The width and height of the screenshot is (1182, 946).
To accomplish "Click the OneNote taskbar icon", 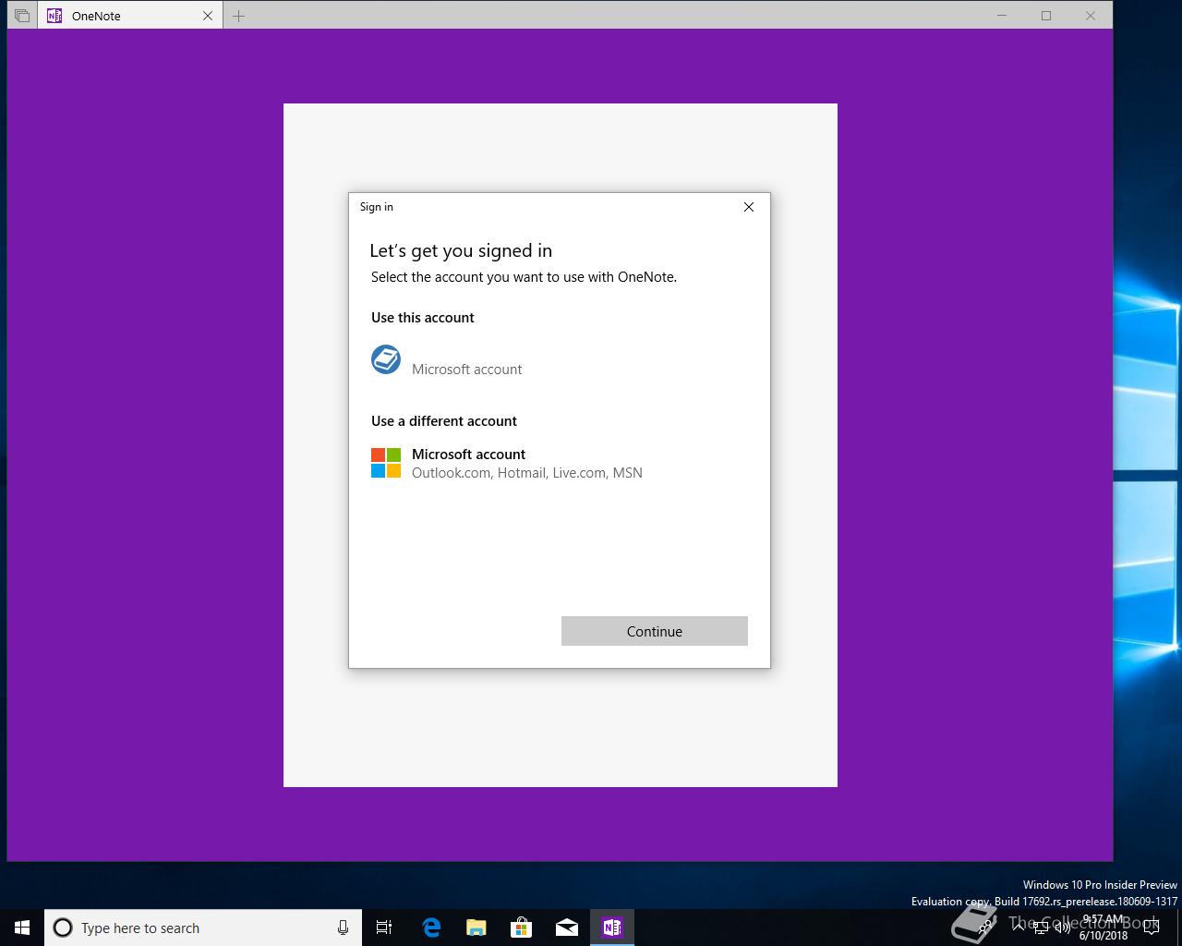I will click(x=612, y=928).
